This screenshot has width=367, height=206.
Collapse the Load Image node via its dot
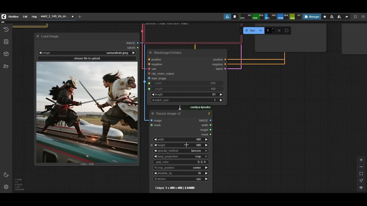coord(38,36)
